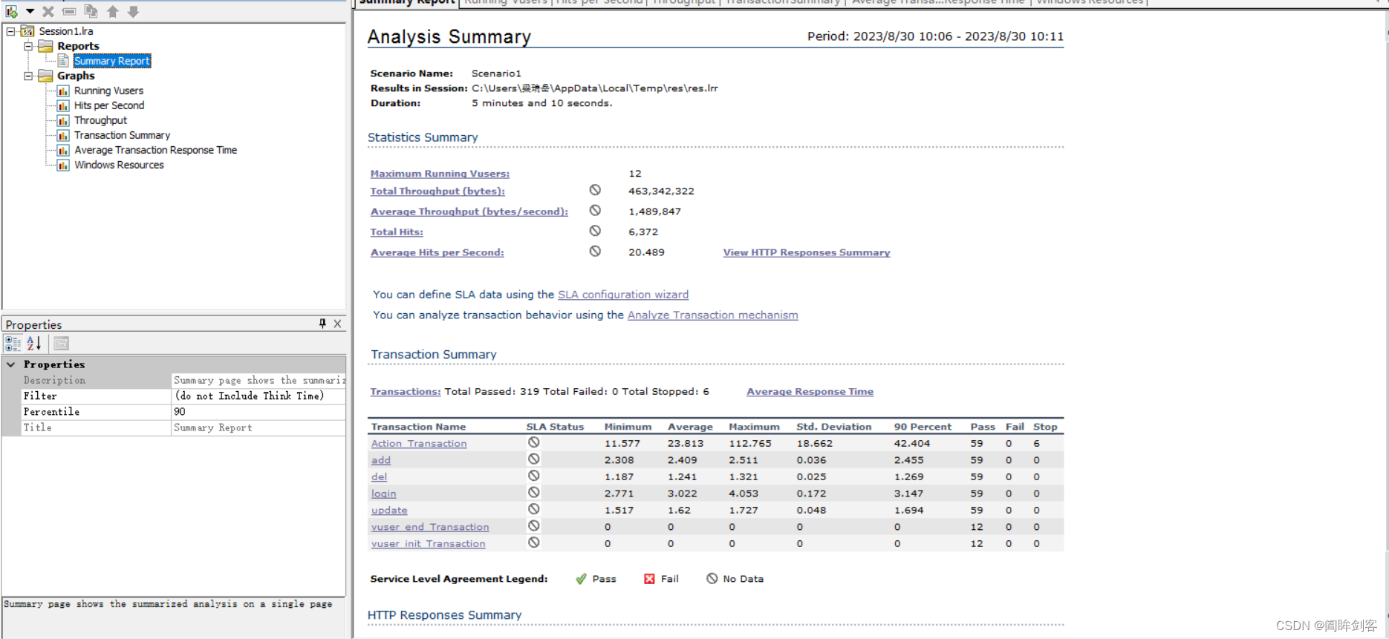
Task: Open the dropdown arrow beside Add New Graph
Action: [30, 11]
